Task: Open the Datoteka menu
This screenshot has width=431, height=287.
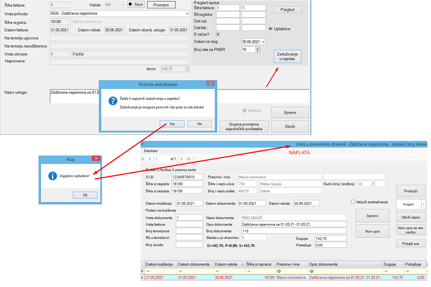Action: click(x=151, y=151)
